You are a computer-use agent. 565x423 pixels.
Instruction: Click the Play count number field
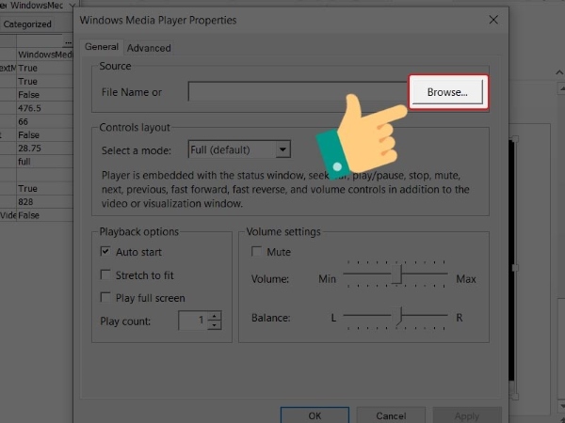pyautogui.click(x=192, y=321)
